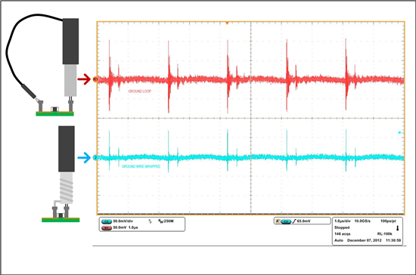Click the RL:100k record length readout
Image resolution: width=416 pixels, height=275 pixels.
pos(385,234)
